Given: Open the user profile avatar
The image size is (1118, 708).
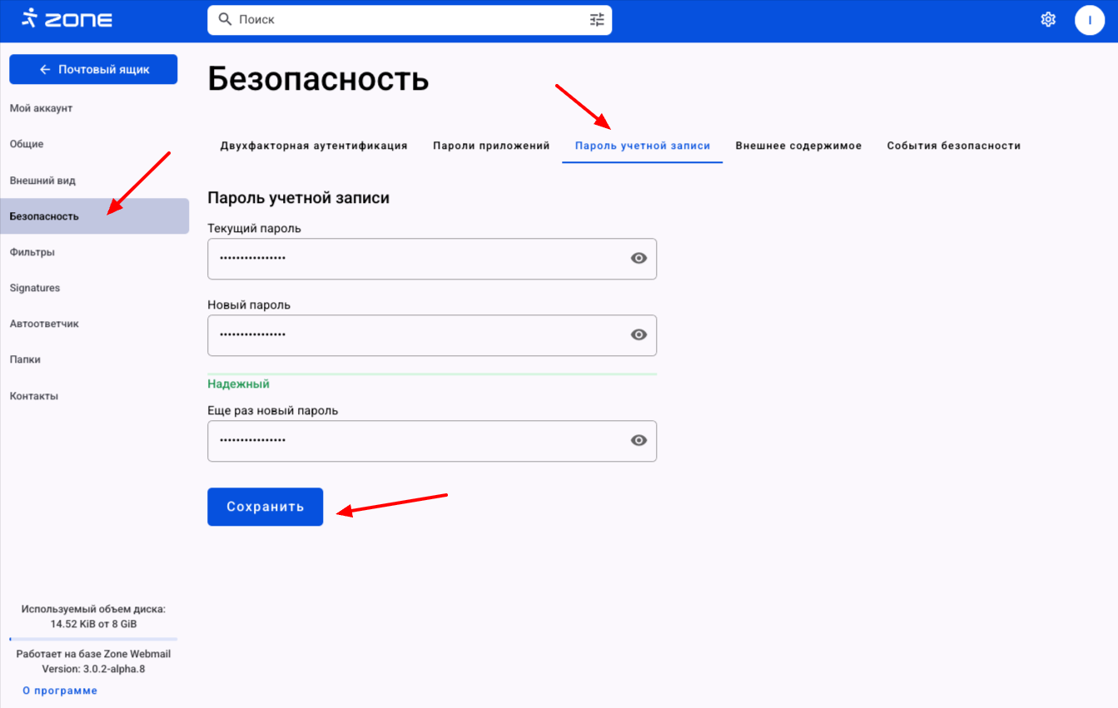Looking at the screenshot, I should [1089, 19].
